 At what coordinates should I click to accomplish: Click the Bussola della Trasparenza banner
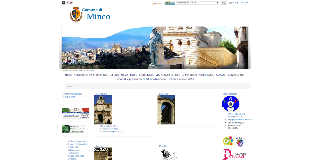click(x=73, y=129)
